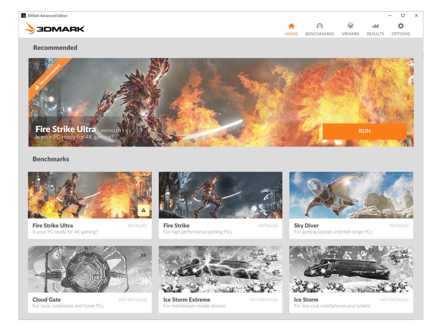Image resolution: width=442 pixels, height=331 pixels.
Task: Click the Fire Strike Ultra title text
Action: (65, 129)
